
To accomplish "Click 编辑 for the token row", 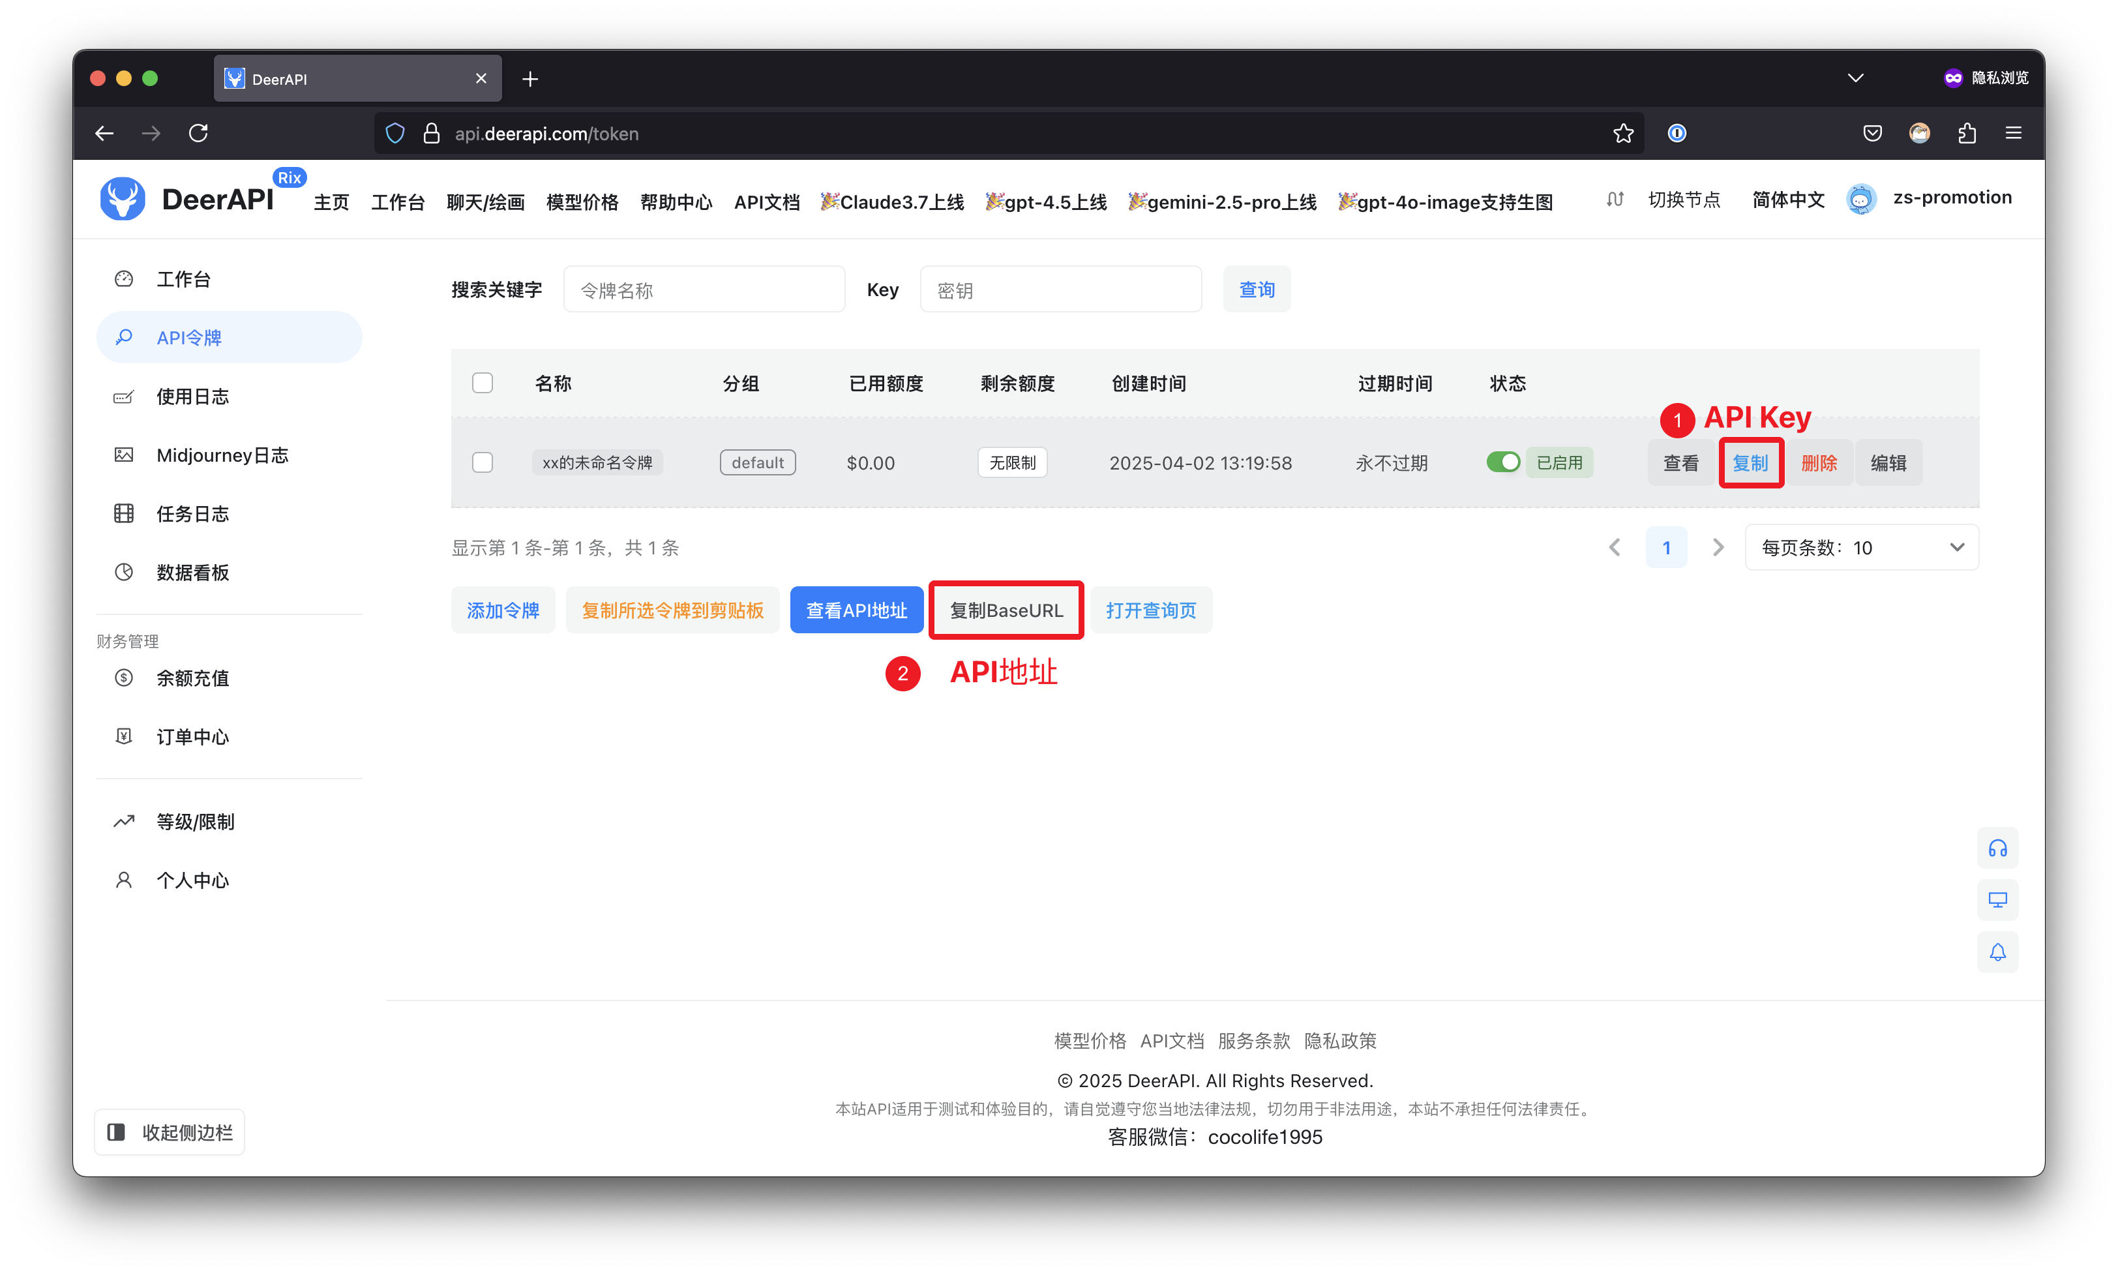I will pyautogui.click(x=1888, y=462).
